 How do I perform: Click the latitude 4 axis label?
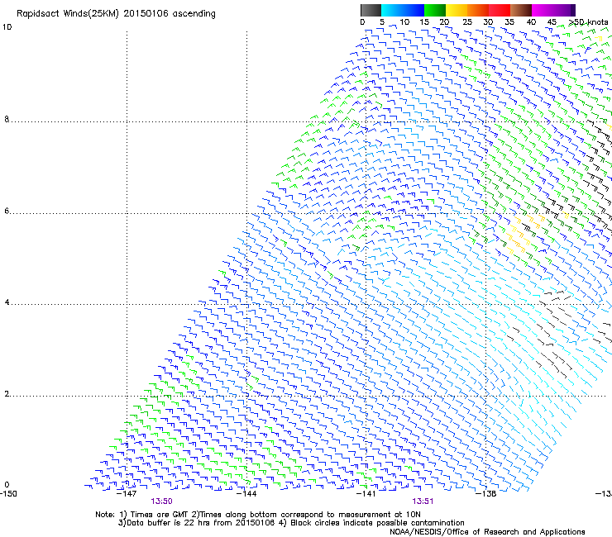(7, 302)
